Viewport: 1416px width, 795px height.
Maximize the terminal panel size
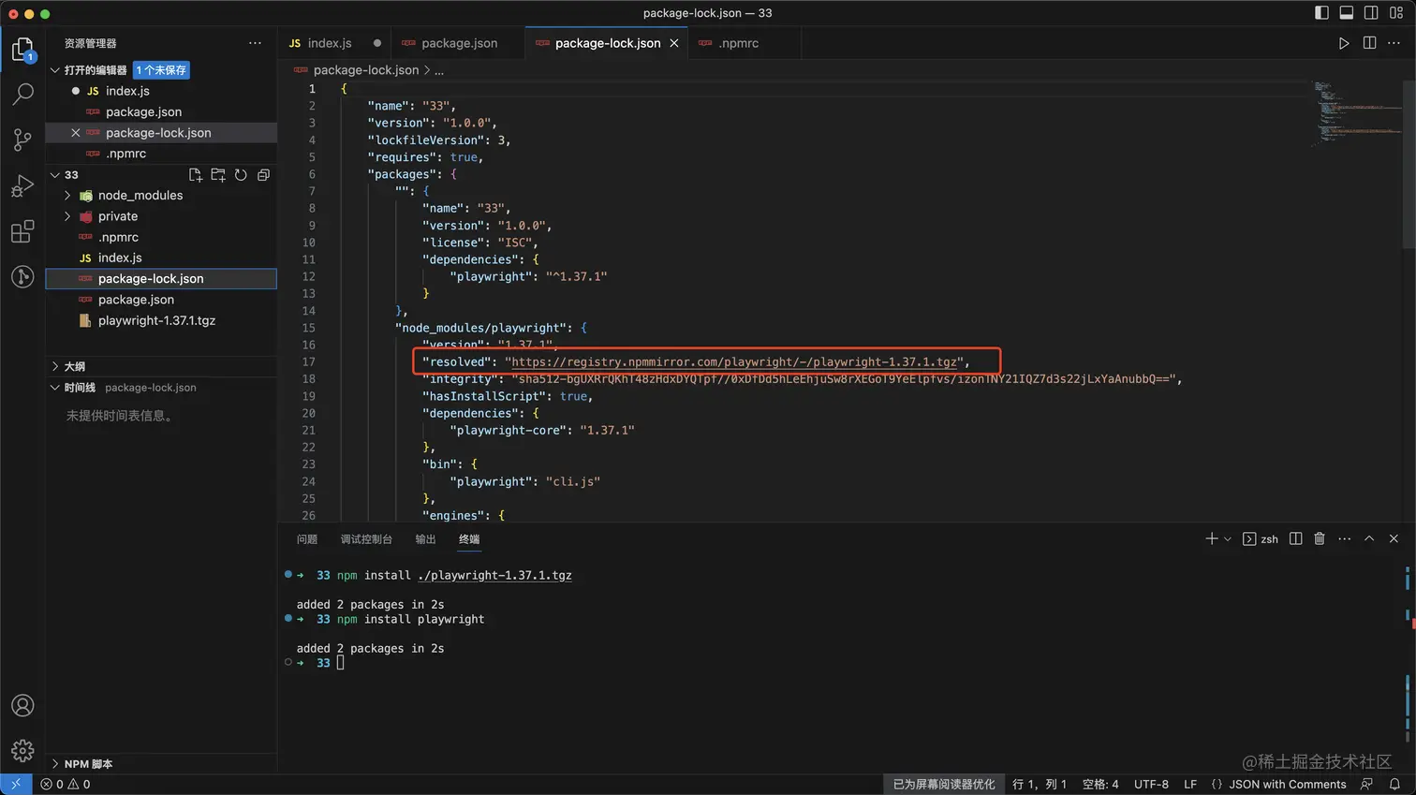[x=1369, y=538]
